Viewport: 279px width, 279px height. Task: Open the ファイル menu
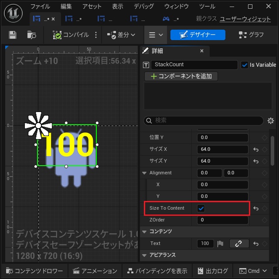point(40,7)
